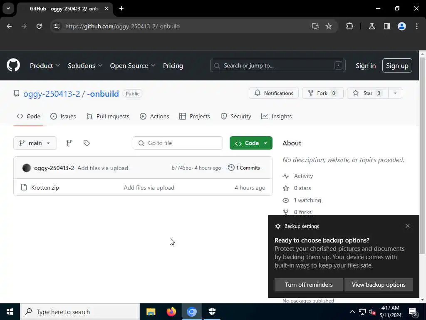Open the main branch selector dropdown
426x320 pixels.
pyautogui.click(x=35, y=143)
